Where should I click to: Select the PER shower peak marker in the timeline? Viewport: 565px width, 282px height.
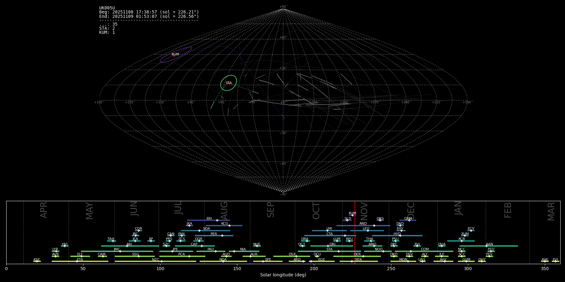click(222, 236)
